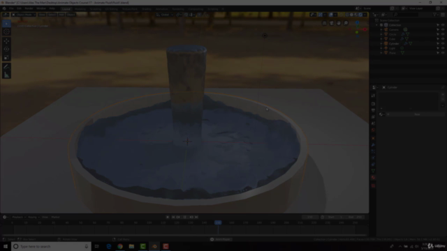The width and height of the screenshot is (447, 251).
Task: Click the blue Z axis on navigation gizmo
Action: tap(357, 22)
